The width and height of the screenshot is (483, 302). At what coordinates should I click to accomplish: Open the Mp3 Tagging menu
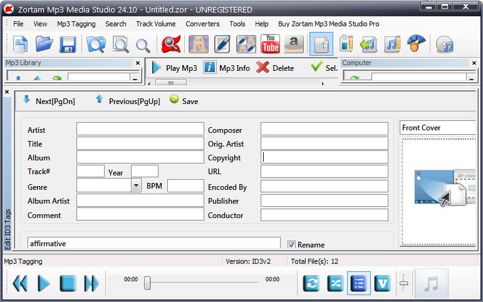[76, 24]
